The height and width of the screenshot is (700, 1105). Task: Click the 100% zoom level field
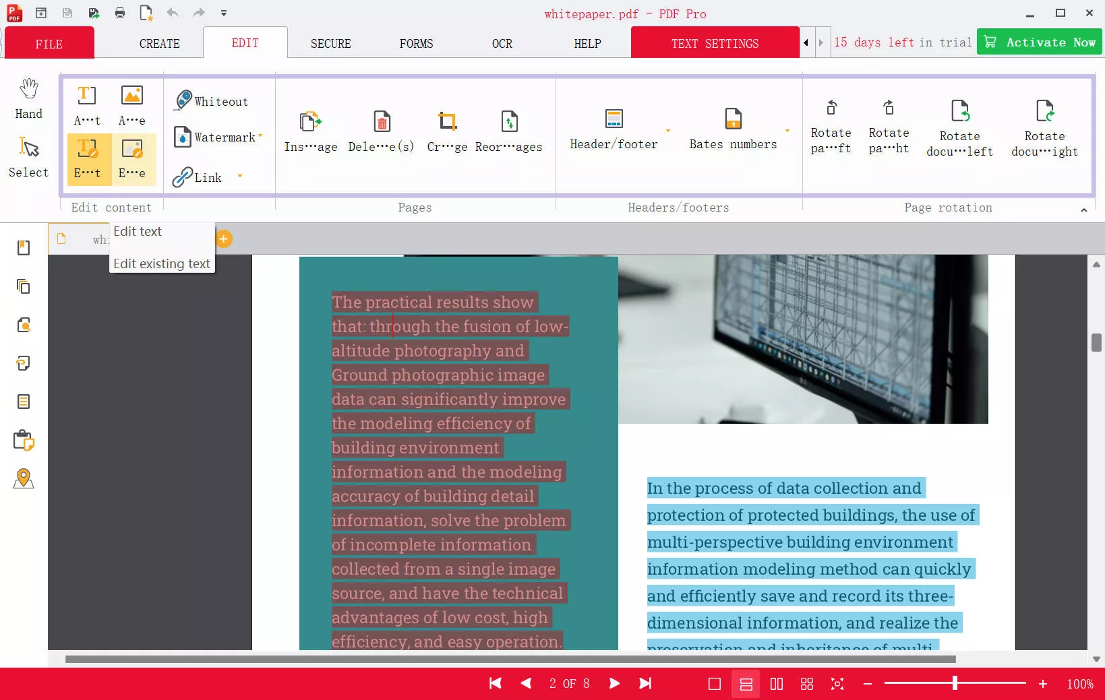pyautogui.click(x=1080, y=684)
